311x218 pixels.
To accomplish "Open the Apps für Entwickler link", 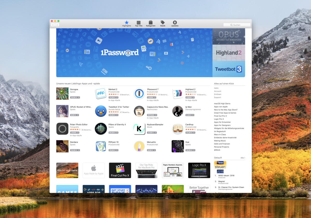I will [x=222, y=122].
